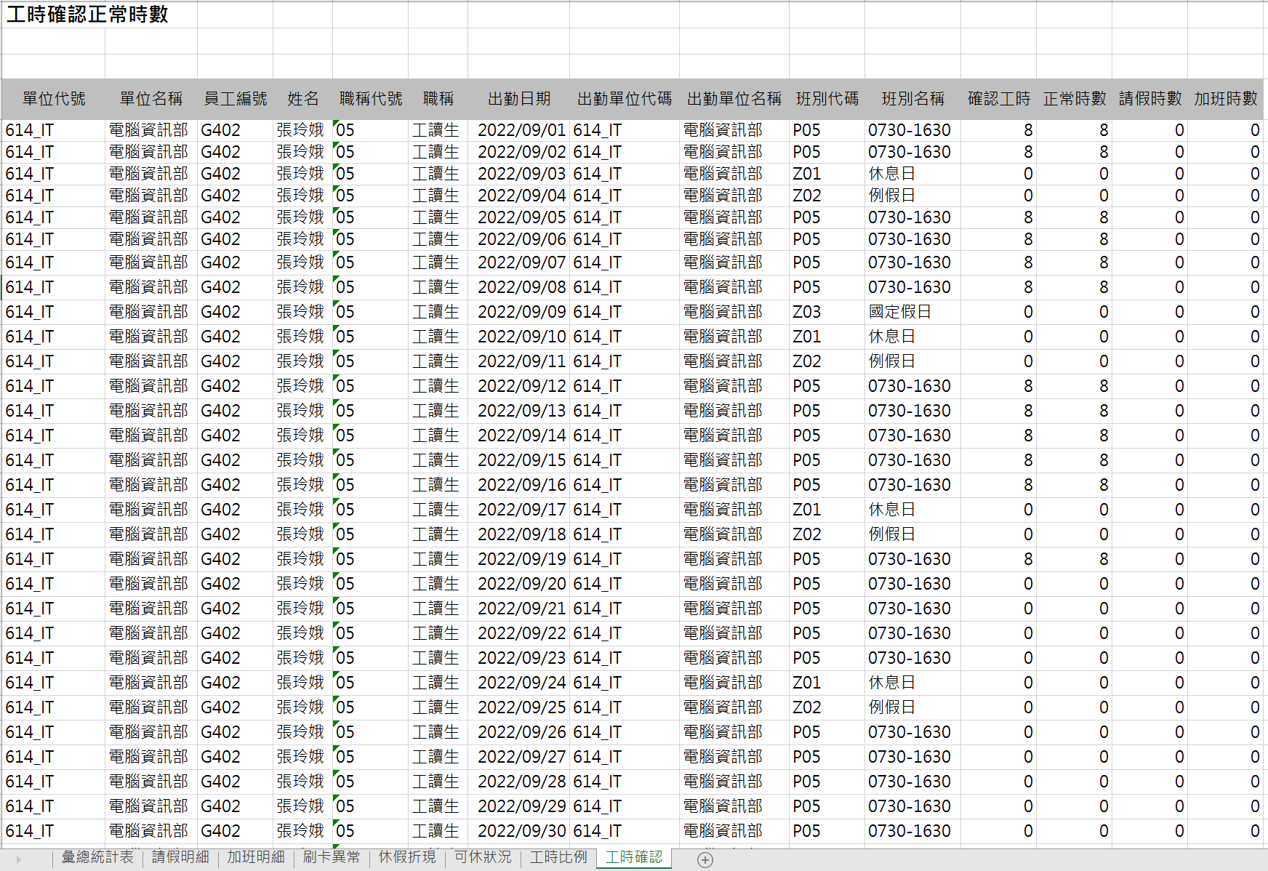Go to the 加班明細 sheet tab
Screen dimensions: 1268x871
(x=256, y=857)
